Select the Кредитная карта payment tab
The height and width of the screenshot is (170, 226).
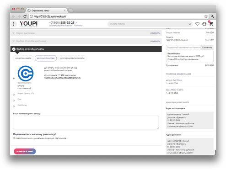[23, 58]
